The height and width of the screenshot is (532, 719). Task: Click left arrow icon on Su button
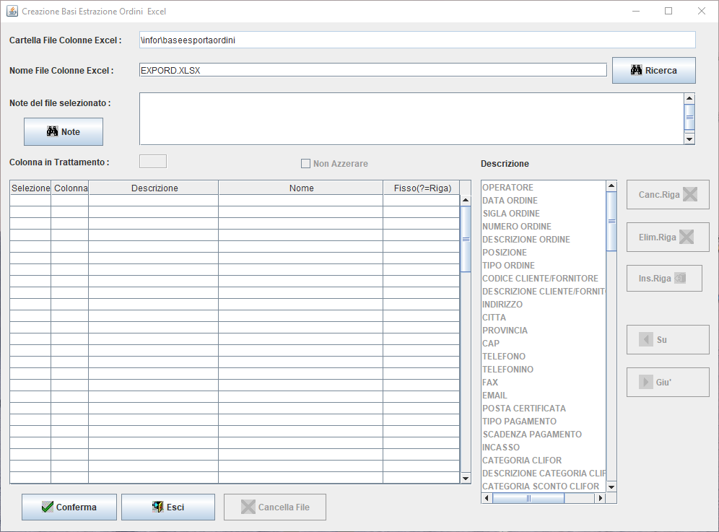pos(646,340)
